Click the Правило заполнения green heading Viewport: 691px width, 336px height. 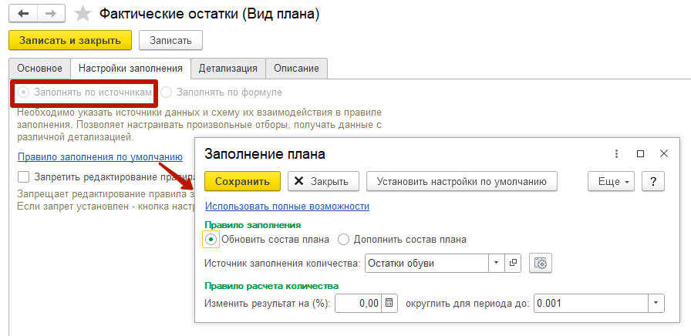(252, 225)
